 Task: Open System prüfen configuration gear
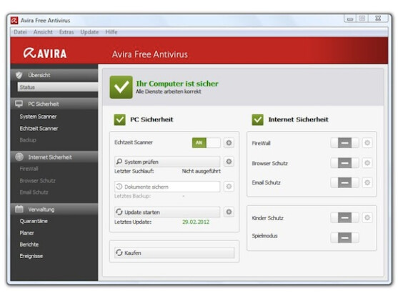point(229,162)
